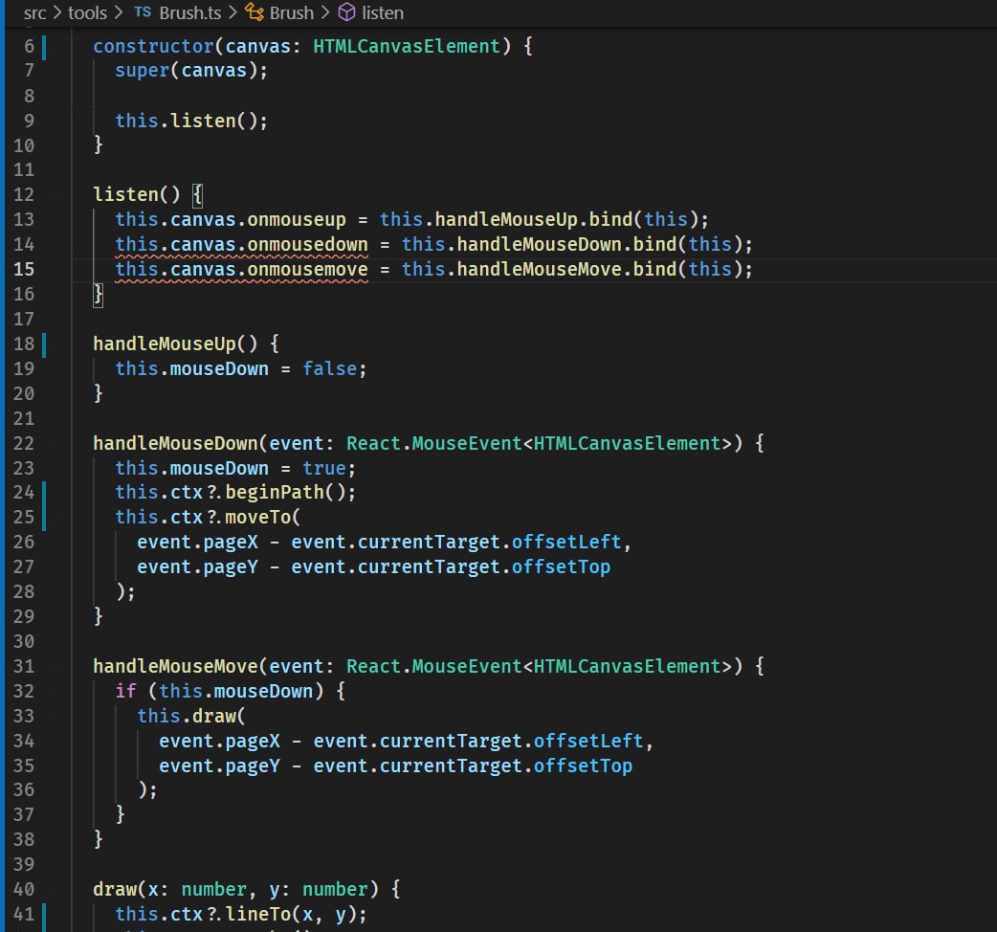Click 'React' type on line 22
This screenshot has width=997, height=932.
tap(374, 444)
